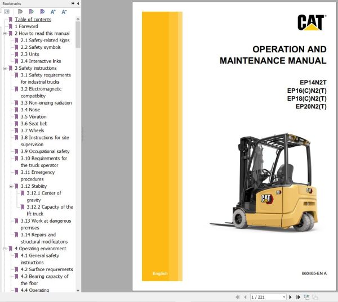Viewport: 338px width, 302px height.
Task: Collapse '3.12 Stability' tree node
Action: point(11,186)
